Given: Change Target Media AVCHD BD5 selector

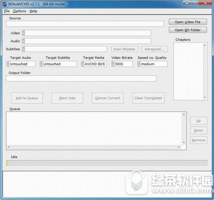Looking at the screenshot, I should click(95, 64).
